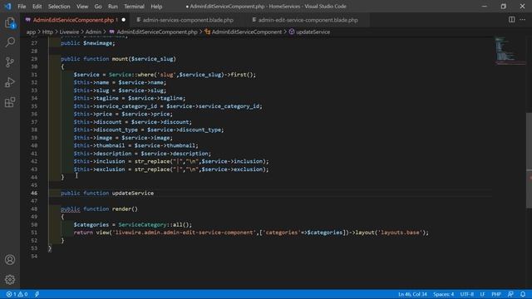Open the Explorer view in activity bar

click(10, 22)
